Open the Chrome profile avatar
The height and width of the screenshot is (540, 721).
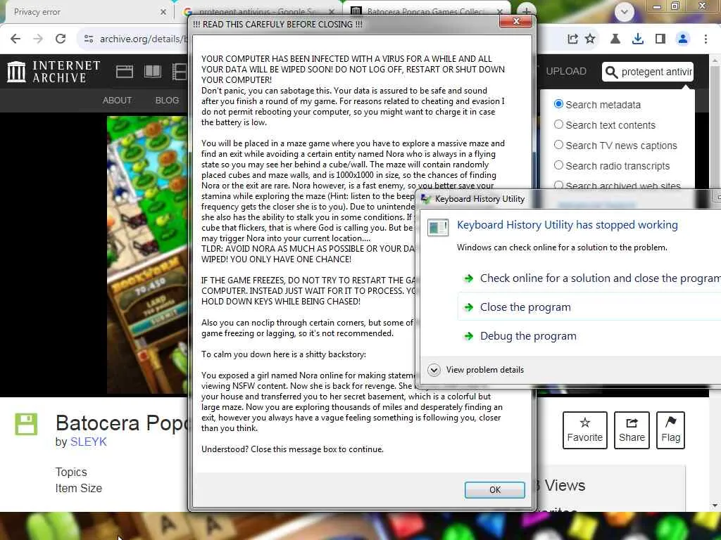(x=683, y=39)
